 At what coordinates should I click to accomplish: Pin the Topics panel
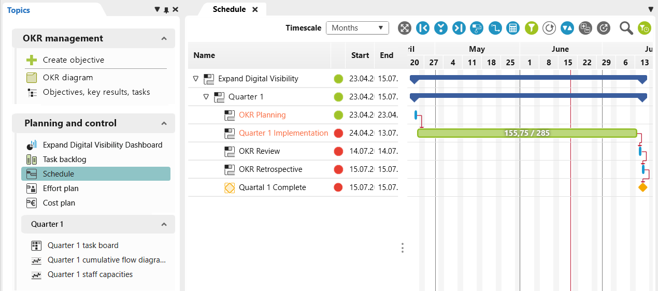pyautogui.click(x=166, y=9)
